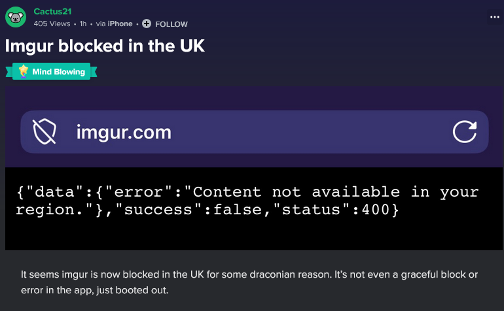Image resolution: width=504 pixels, height=311 pixels.
Task: Click the post title 'Imgur blocked in the UK'
Action: [105, 46]
